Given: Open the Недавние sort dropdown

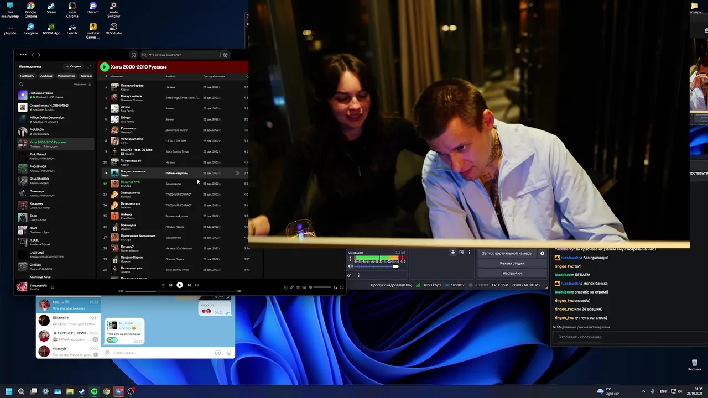Looking at the screenshot, I should [x=82, y=84].
